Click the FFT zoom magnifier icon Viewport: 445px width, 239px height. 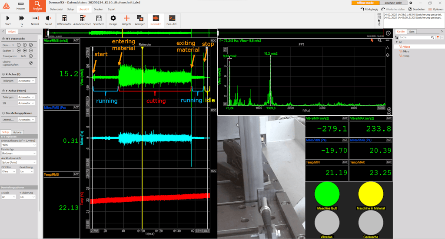point(379,40)
